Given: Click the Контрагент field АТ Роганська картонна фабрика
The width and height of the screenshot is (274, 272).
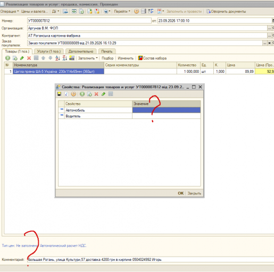Looking at the screenshot, I should click(147, 36).
